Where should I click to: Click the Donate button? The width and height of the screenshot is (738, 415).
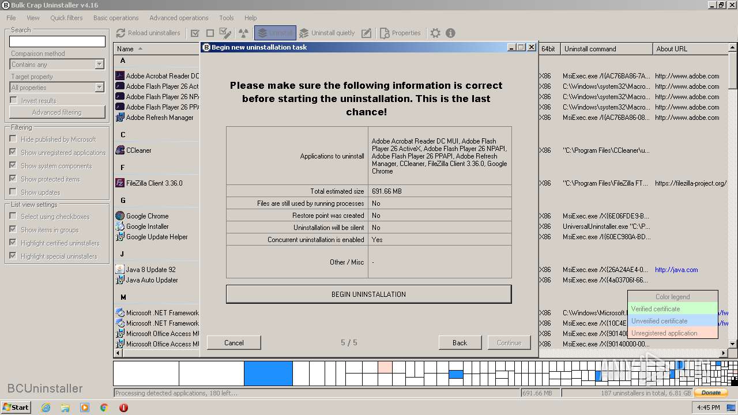click(711, 393)
